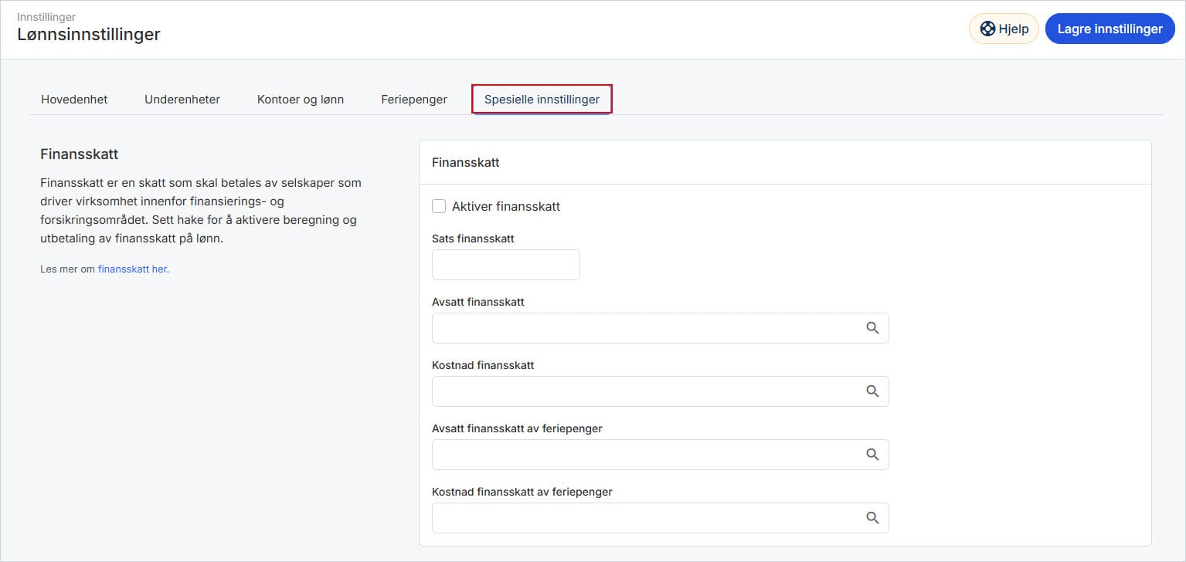Click the lifebuoy icon beside Hjelp

click(x=987, y=29)
